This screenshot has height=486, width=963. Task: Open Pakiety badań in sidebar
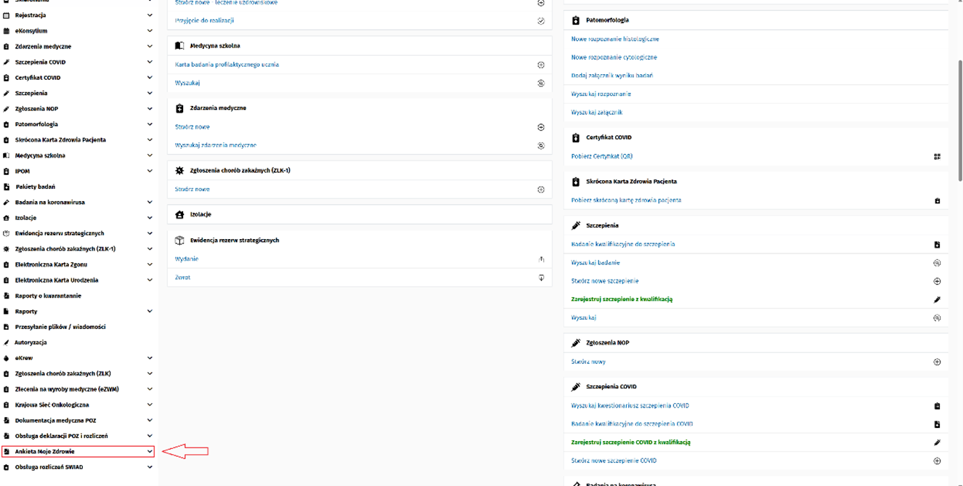click(35, 187)
